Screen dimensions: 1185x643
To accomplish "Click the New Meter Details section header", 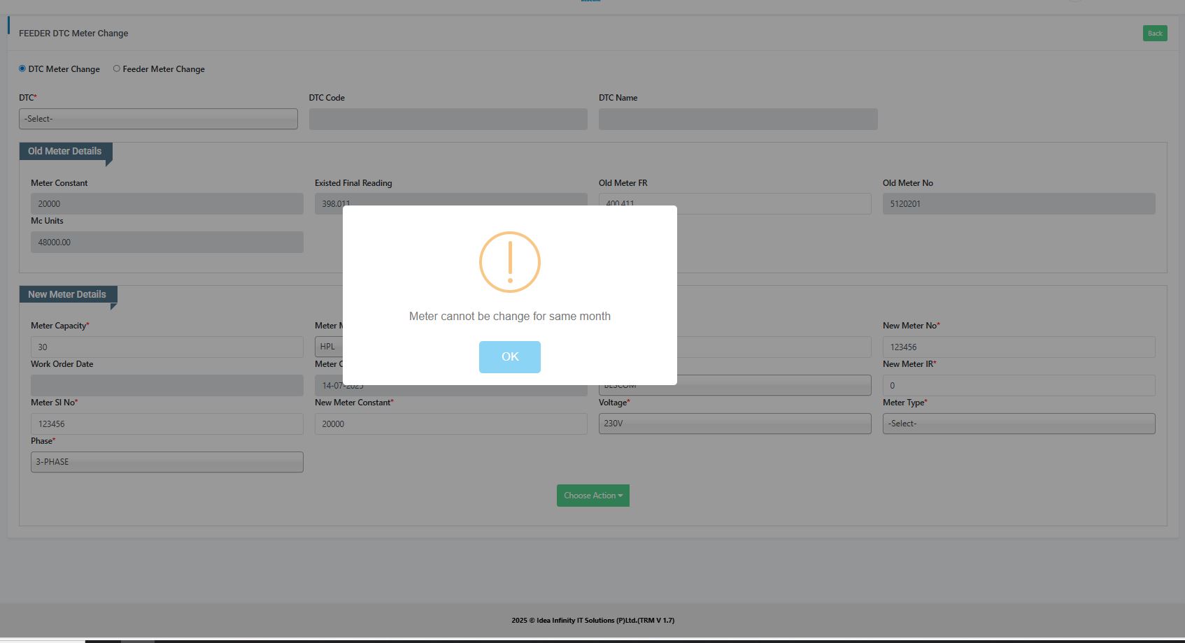I will tap(67, 294).
